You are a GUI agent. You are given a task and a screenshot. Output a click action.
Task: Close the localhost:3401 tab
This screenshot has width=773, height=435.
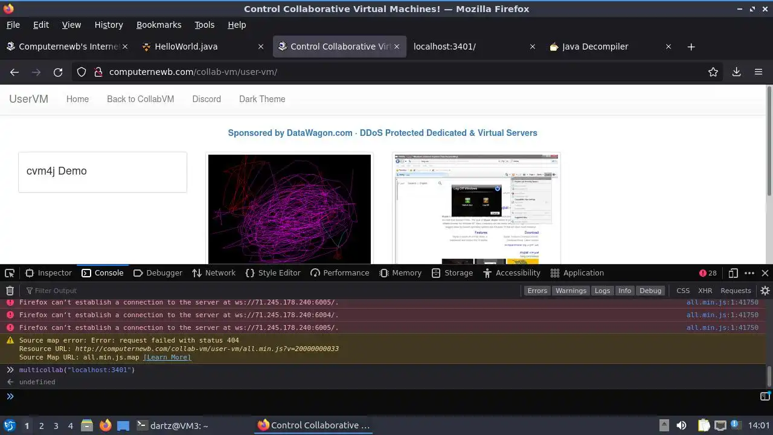tap(533, 47)
